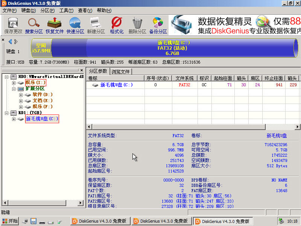
Task: Open the 分区(P) menu
Action: point(47,11)
